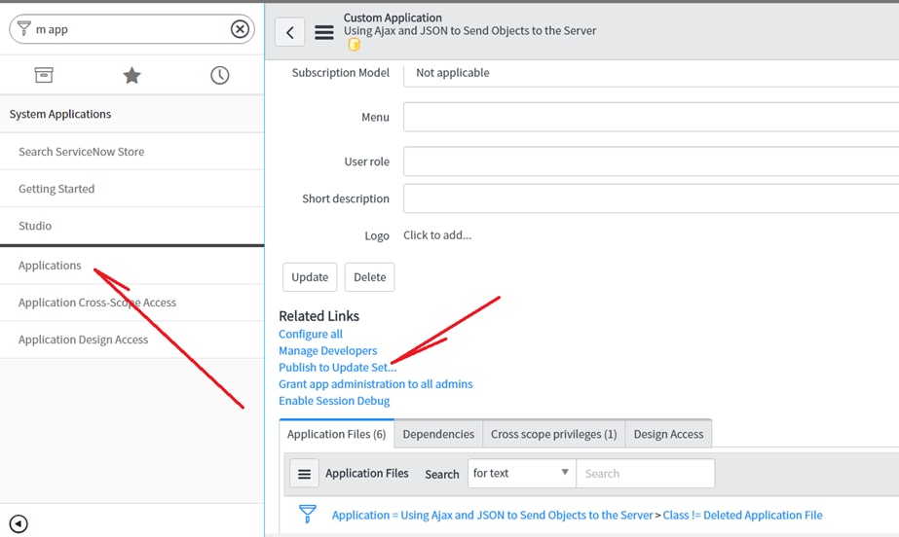Open the Studio module
The height and width of the screenshot is (537, 899).
pyautogui.click(x=35, y=226)
